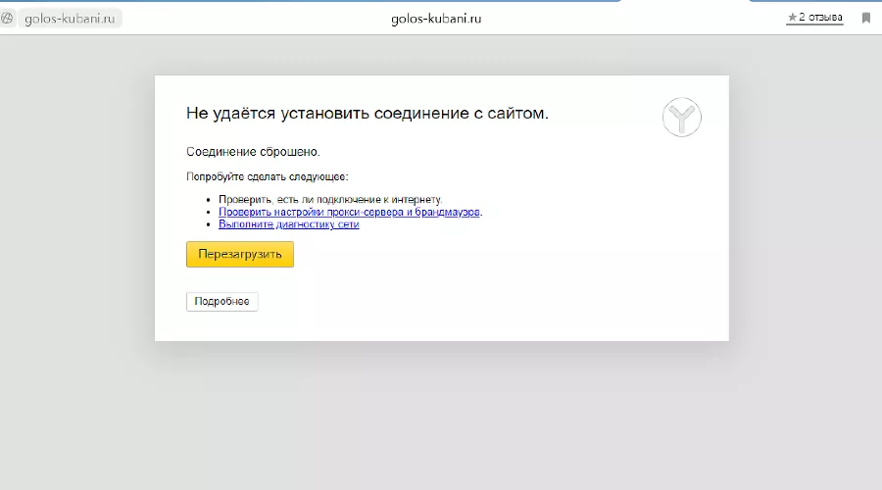Click the 'Проверить, есть ли подключение к интернету' text
This screenshot has width=882, height=490.
point(330,200)
